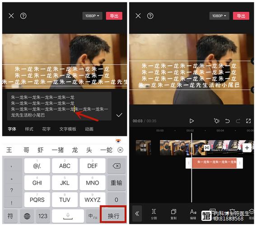Switch to the 文字模板 tab
This screenshot has height=226, width=256.
tap(68, 129)
